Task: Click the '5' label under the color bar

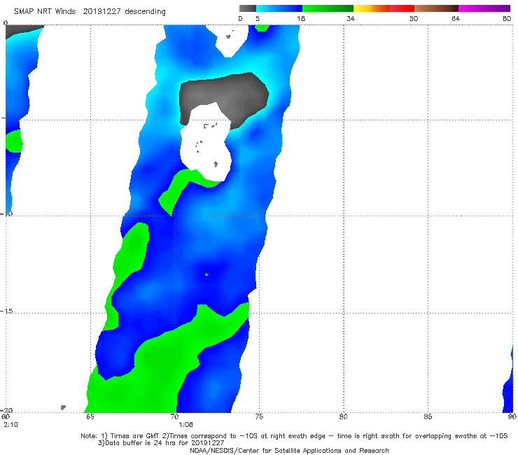Action: 258,19
